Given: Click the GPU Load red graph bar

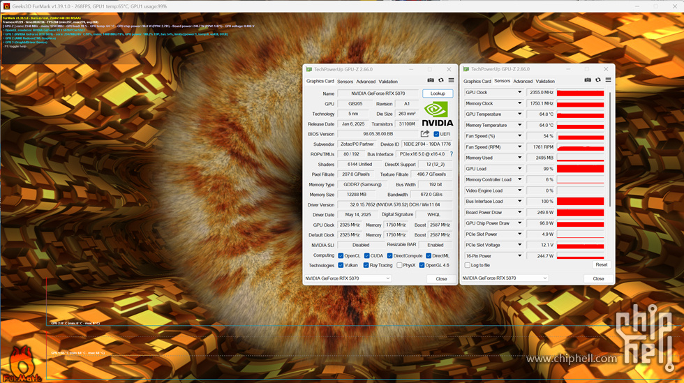Looking at the screenshot, I should 580,169.
